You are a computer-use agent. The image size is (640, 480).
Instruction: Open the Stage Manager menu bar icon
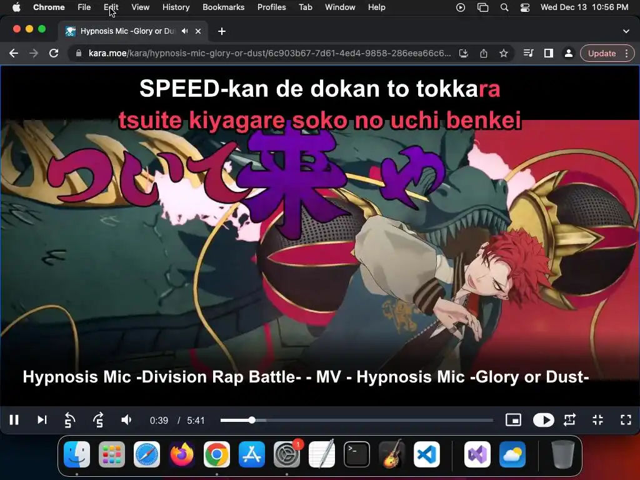click(483, 7)
